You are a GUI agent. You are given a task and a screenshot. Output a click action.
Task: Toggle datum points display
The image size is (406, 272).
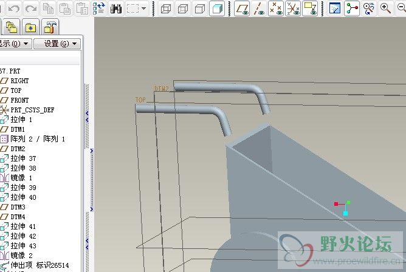[x=275, y=8]
